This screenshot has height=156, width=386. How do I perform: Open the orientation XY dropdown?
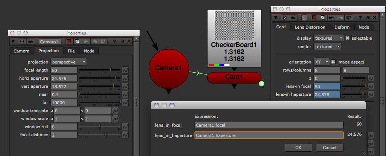pyautogui.click(x=322, y=62)
